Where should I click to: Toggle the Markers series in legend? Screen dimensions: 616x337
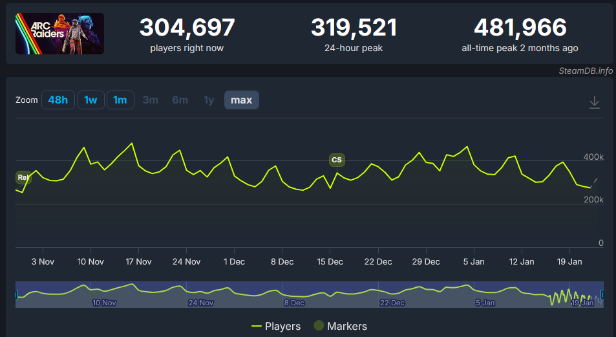340,326
